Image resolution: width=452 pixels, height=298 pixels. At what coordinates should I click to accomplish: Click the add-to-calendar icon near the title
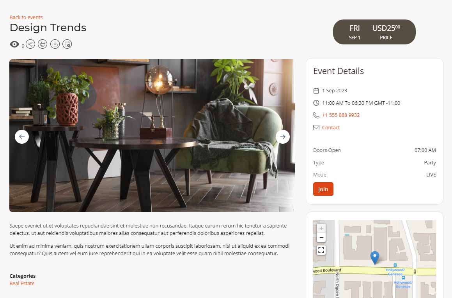(x=67, y=44)
